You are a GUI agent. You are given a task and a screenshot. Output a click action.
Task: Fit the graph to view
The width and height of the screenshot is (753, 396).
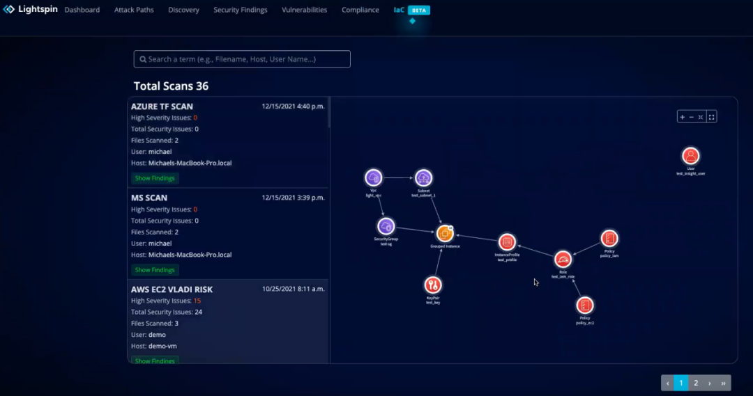click(701, 117)
